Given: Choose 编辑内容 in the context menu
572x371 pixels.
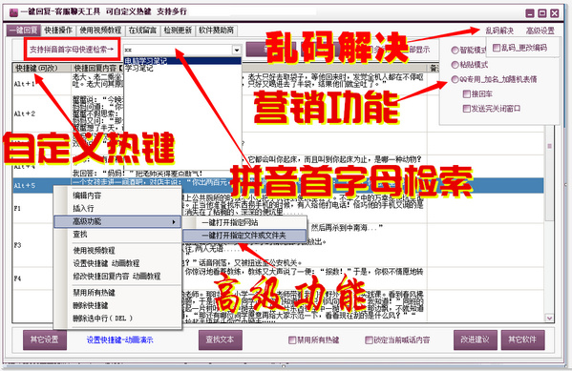Looking at the screenshot, I should [x=117, y=196].
